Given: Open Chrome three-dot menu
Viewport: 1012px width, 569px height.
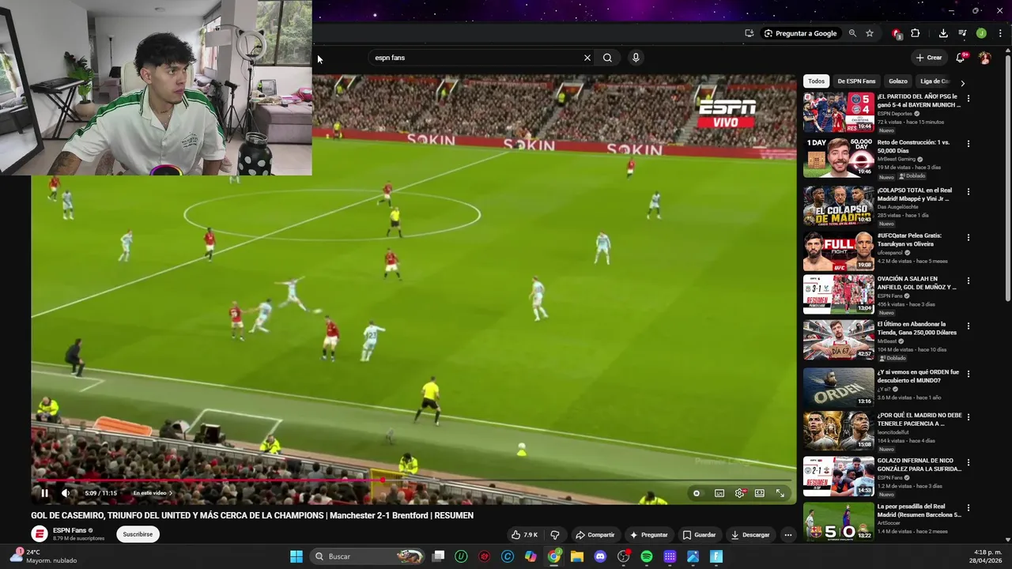Looking at the screenshot, I should 1000,33.
